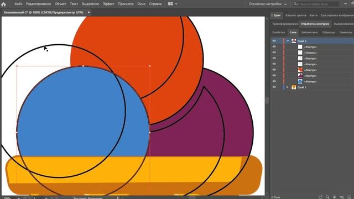Screen dimensions: 354x199
Task: Switch to the Кисти tab
Action: click(x=314, y=15)
